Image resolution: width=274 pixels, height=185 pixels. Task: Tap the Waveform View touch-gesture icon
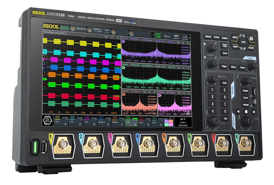click(106, 37)
